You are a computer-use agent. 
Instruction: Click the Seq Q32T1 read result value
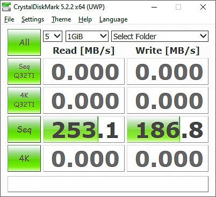pos(84,71)
